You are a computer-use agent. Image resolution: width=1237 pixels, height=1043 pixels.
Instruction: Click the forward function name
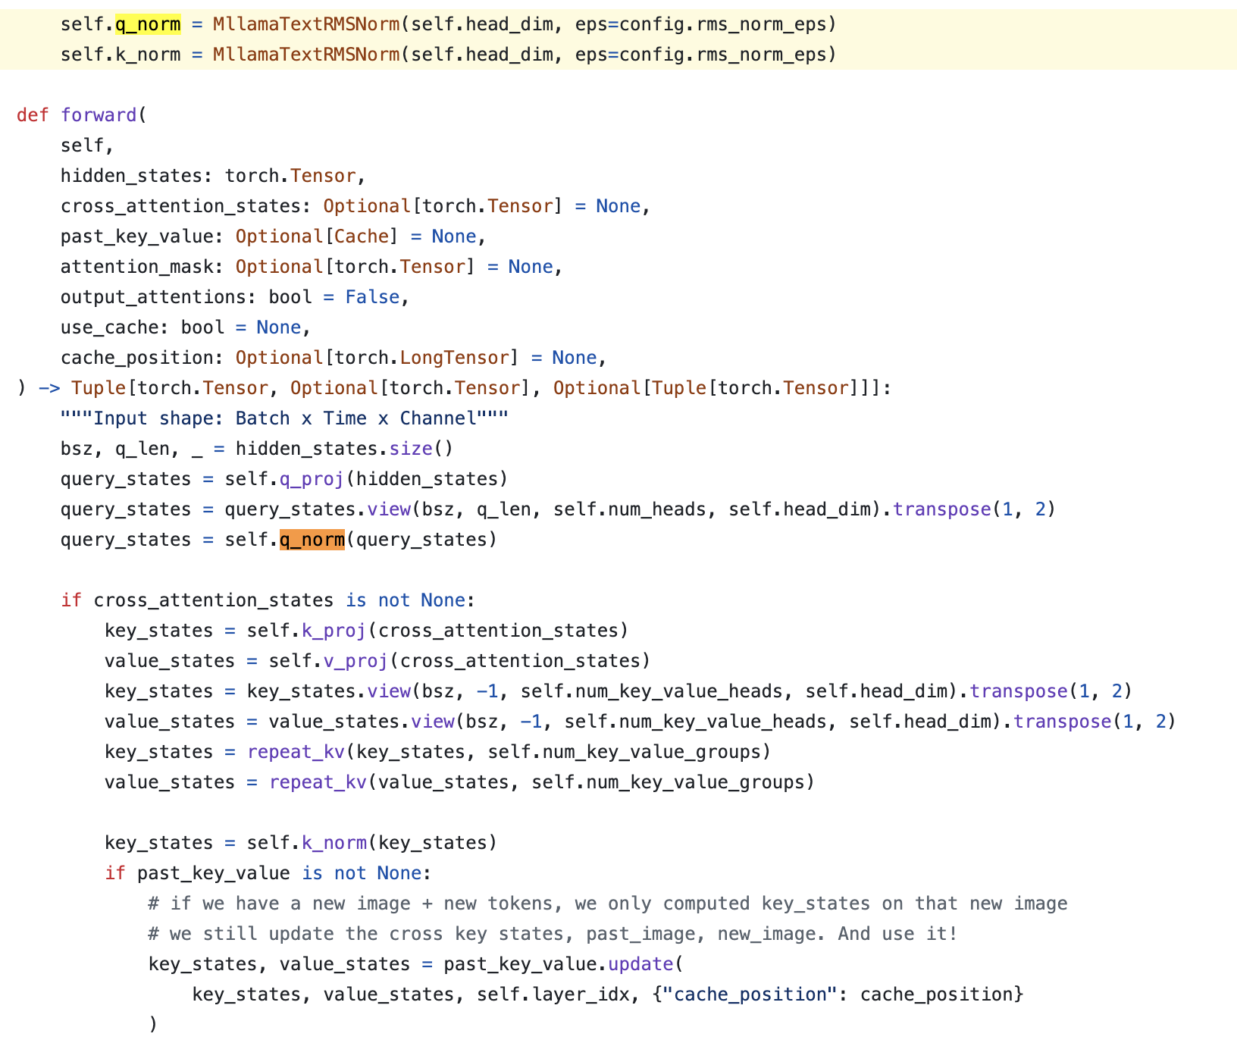[99, 115]
